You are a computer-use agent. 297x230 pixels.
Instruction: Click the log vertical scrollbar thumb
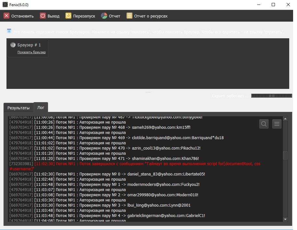pos(285,155)
